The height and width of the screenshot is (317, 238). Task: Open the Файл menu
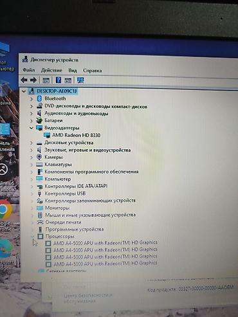29,70
